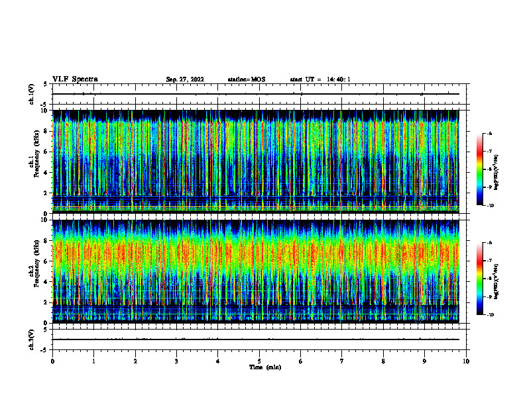The image size is (525, 405).
Task: Click the ch.1 spectrogram color scale bar
Action: pos(479,169)
